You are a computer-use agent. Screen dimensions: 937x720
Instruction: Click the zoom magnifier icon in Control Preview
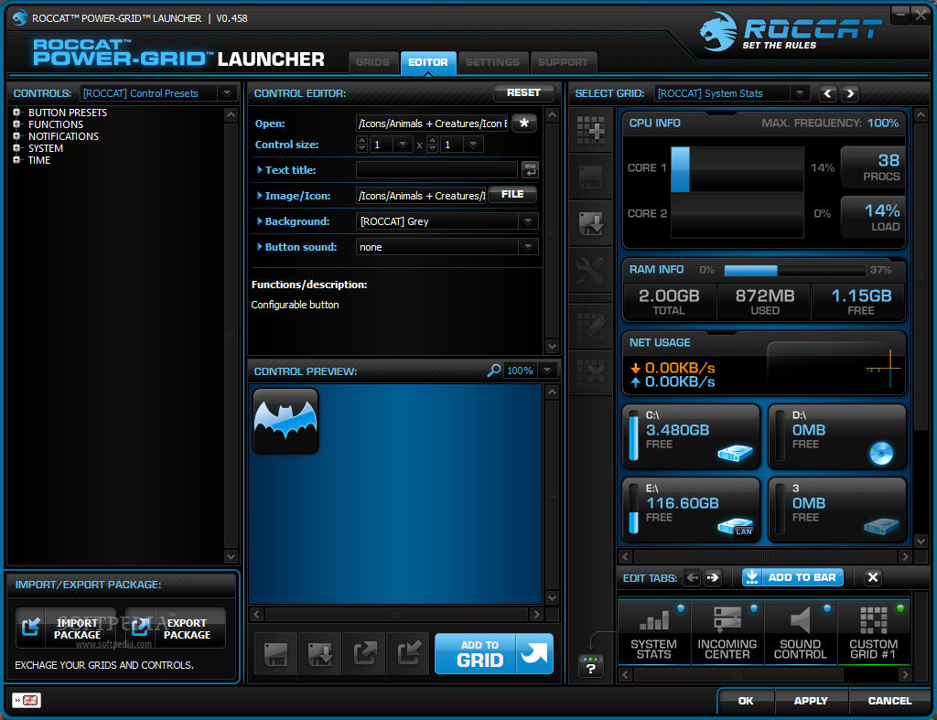coord(493,371)
